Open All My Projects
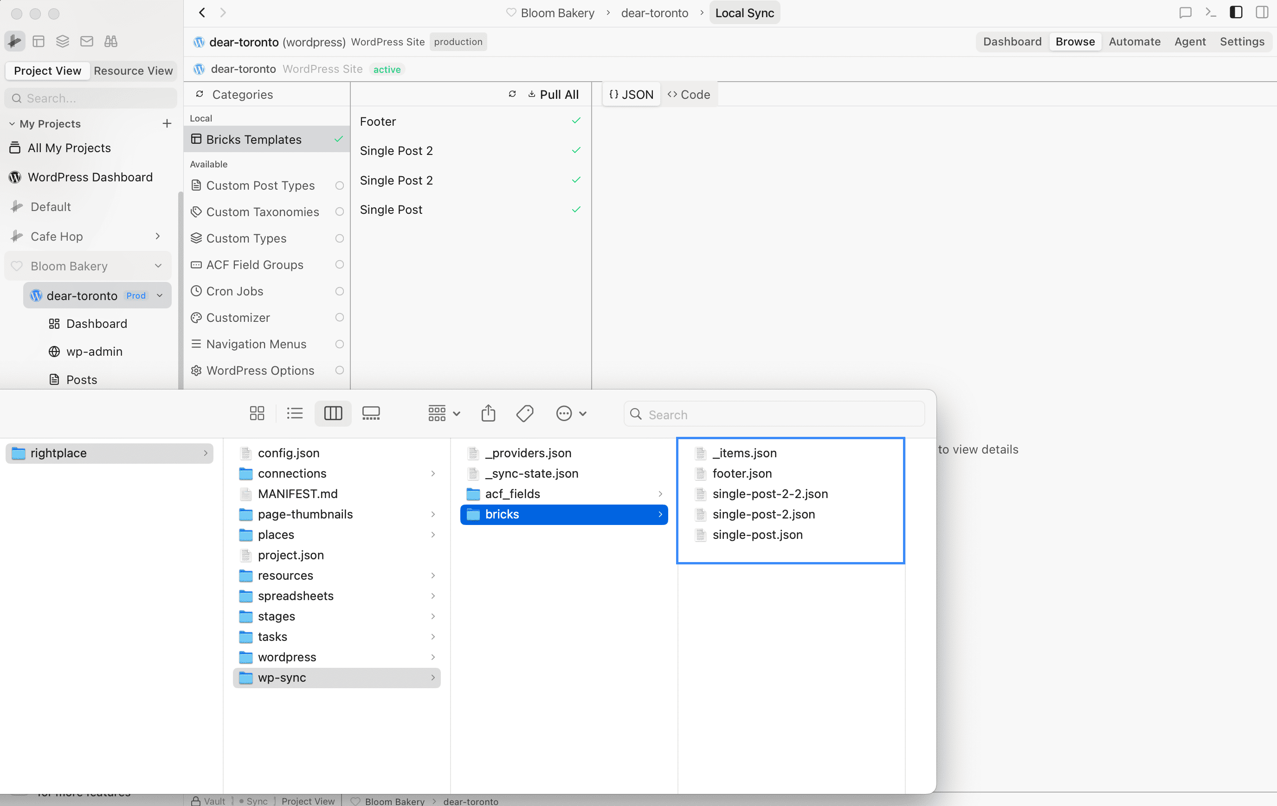 coord(69,148)
